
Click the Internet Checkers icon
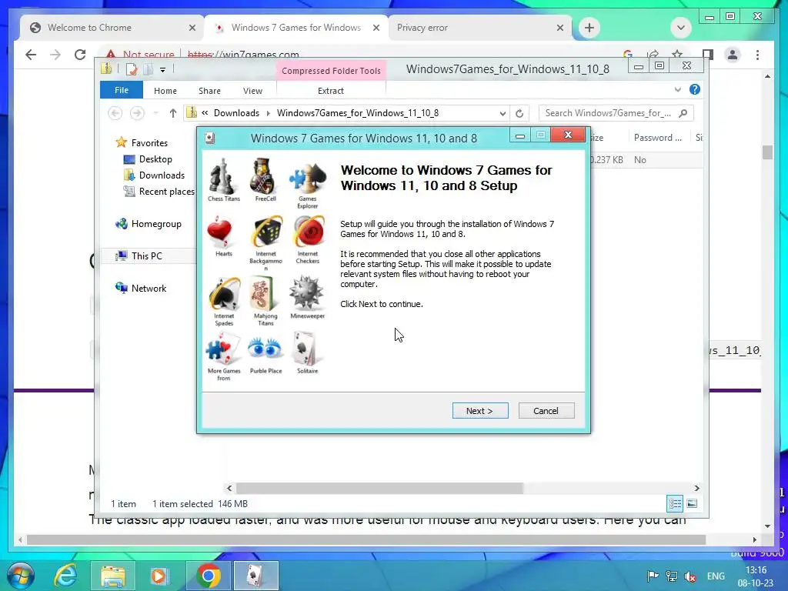[x=309, y=232]
